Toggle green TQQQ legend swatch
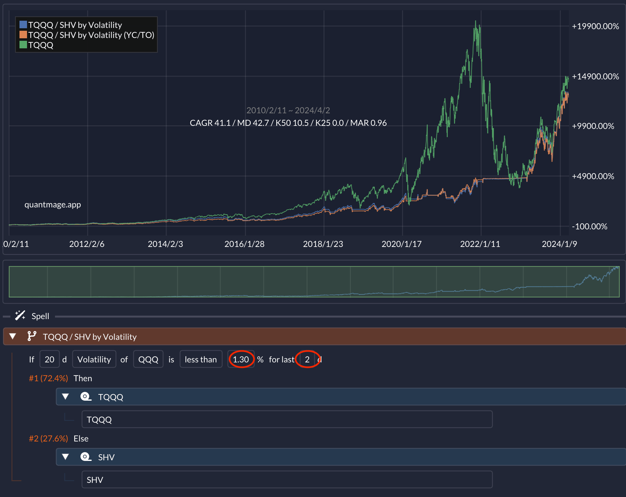This screenshot has width=626, height=497. click(23, 45)
